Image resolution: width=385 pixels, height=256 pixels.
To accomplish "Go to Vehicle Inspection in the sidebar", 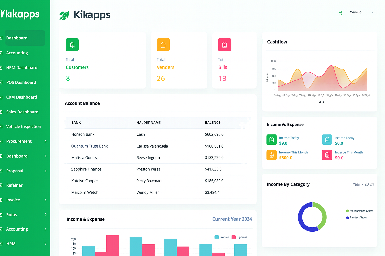I will [24, 127].
